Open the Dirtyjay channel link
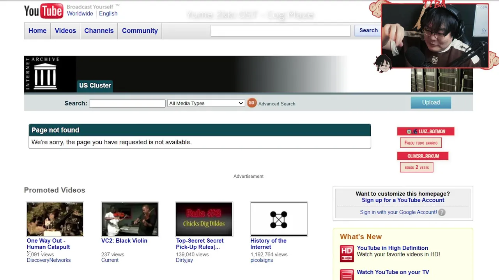This screenshot has width=499, height=280. 184,260
